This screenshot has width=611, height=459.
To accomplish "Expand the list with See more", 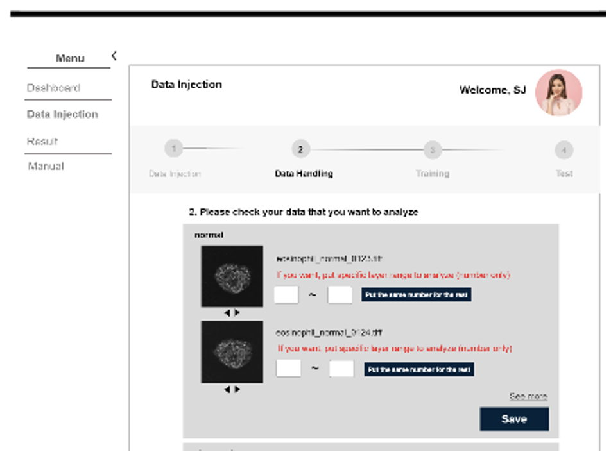I will [528, 396].
